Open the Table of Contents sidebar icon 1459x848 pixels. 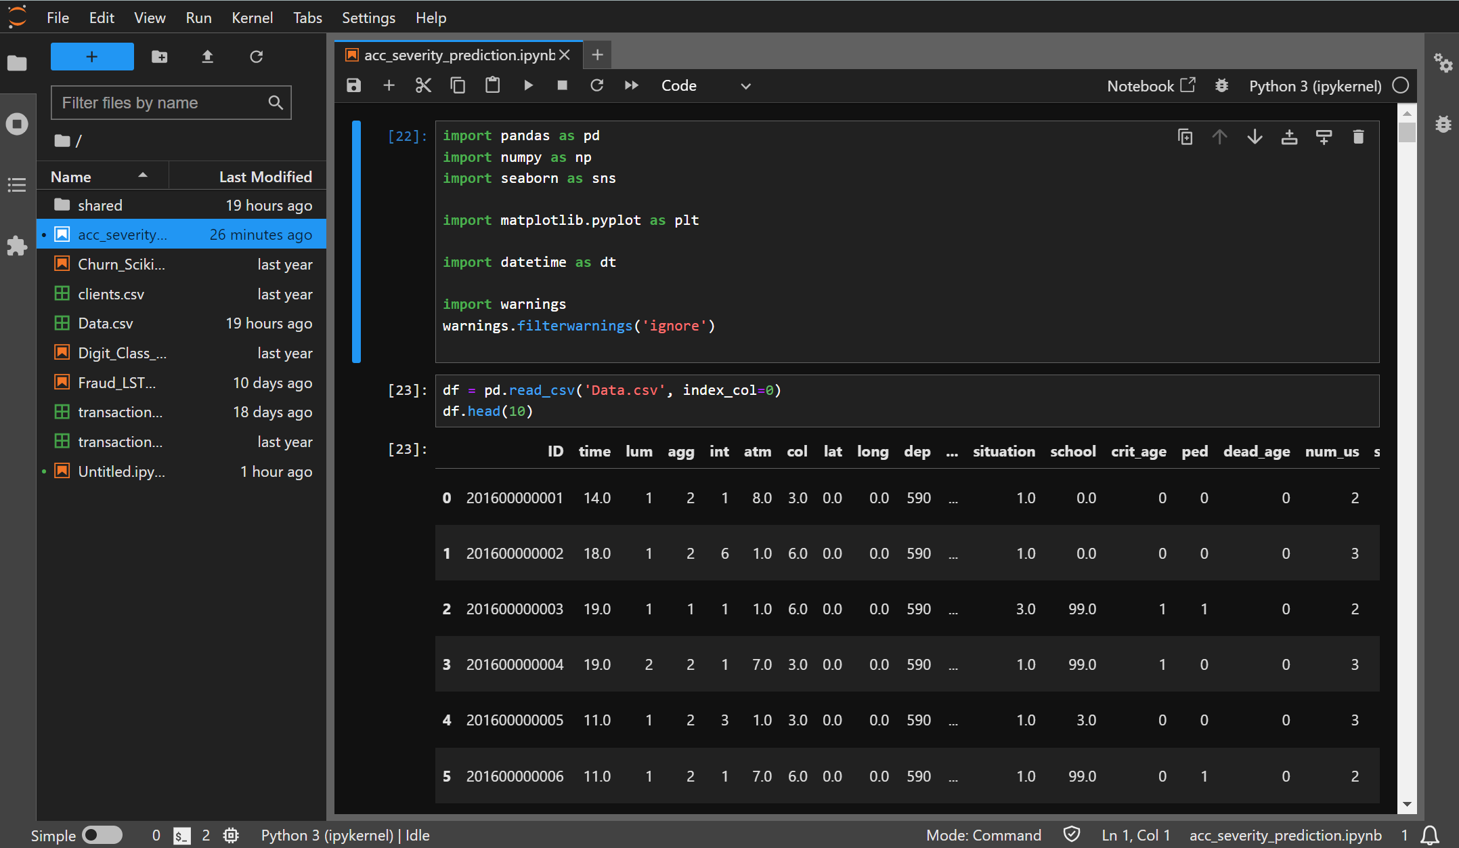[x=17, y=185]
